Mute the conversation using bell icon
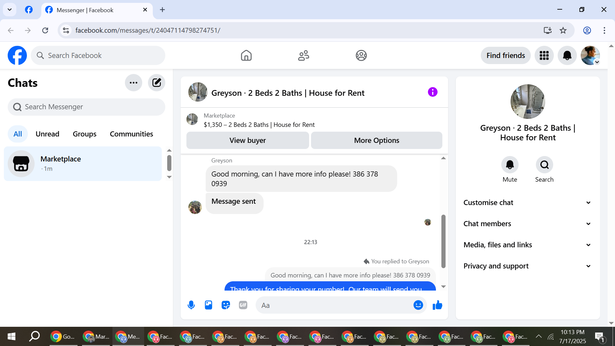This screenshot has height=346, width=615. click(x=510, y=165)
